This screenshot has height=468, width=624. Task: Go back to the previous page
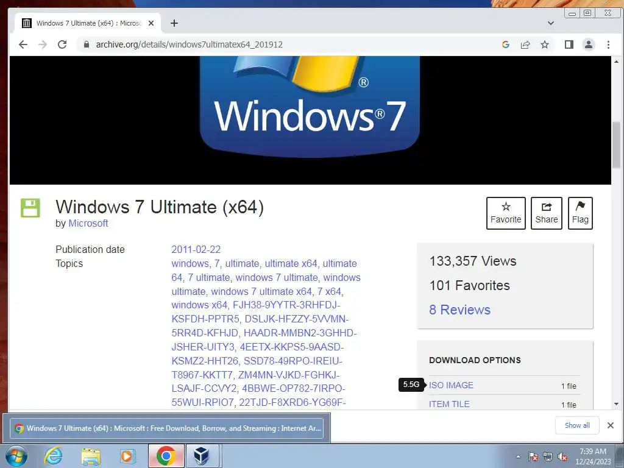tap(23, 44)
